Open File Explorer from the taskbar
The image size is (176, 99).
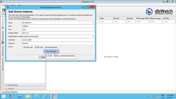tap(28, 96)
